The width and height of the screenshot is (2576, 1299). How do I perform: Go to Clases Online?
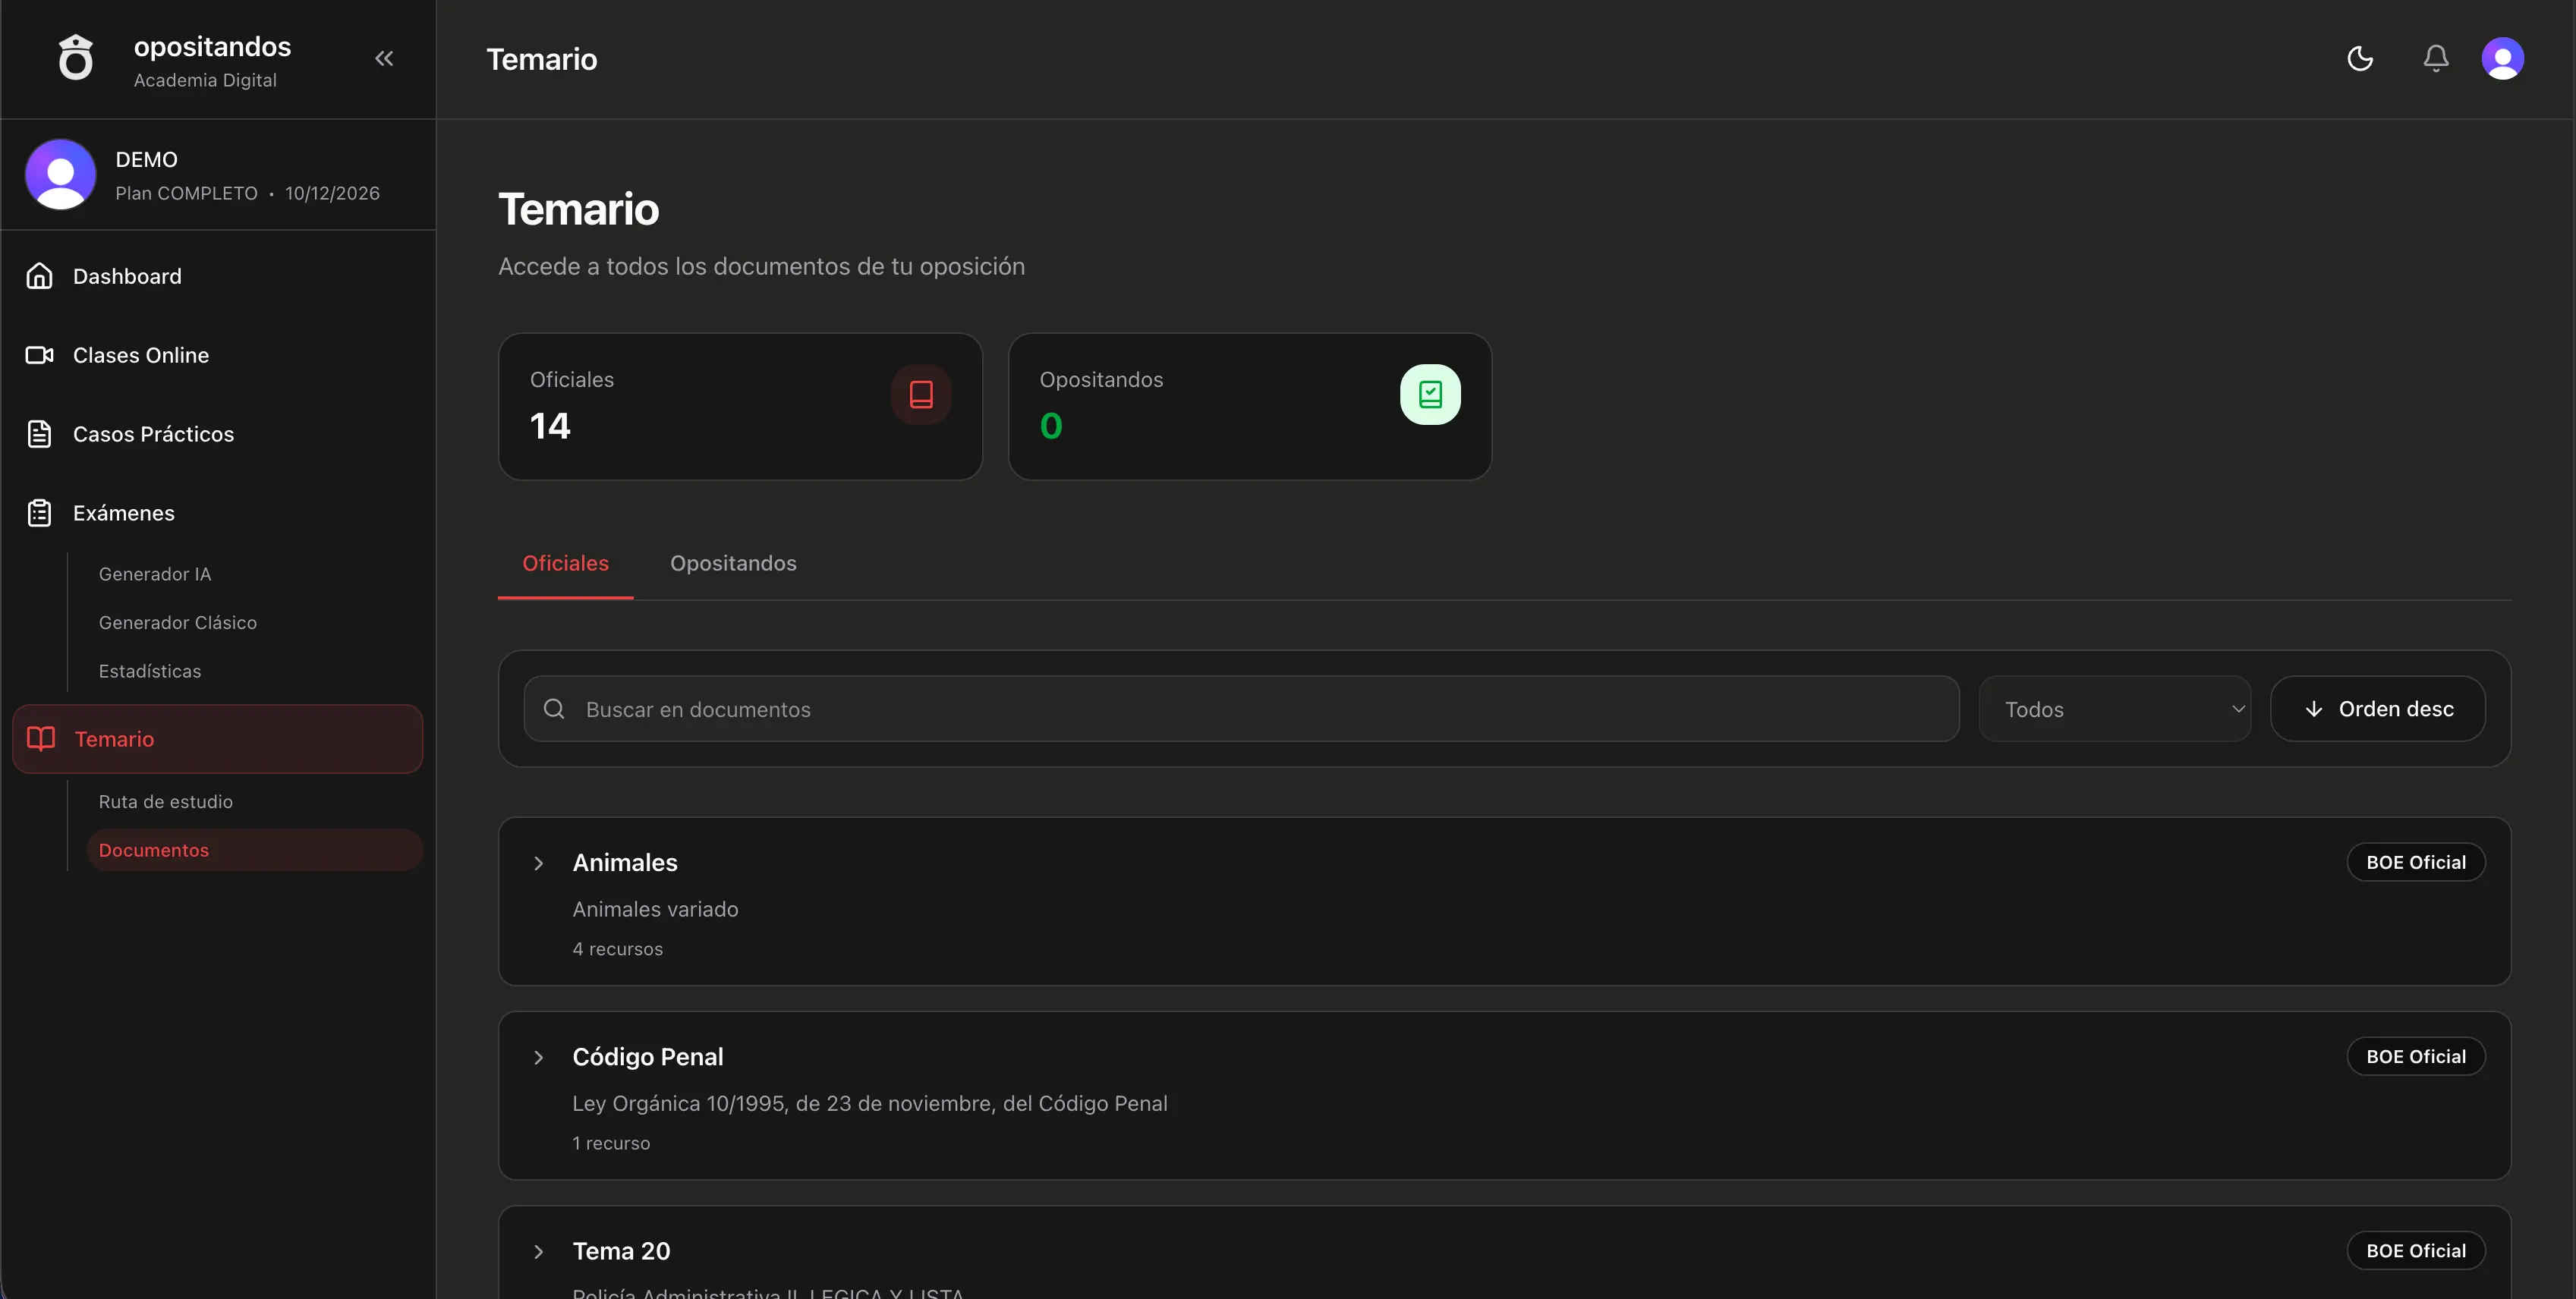coord(218,355)
